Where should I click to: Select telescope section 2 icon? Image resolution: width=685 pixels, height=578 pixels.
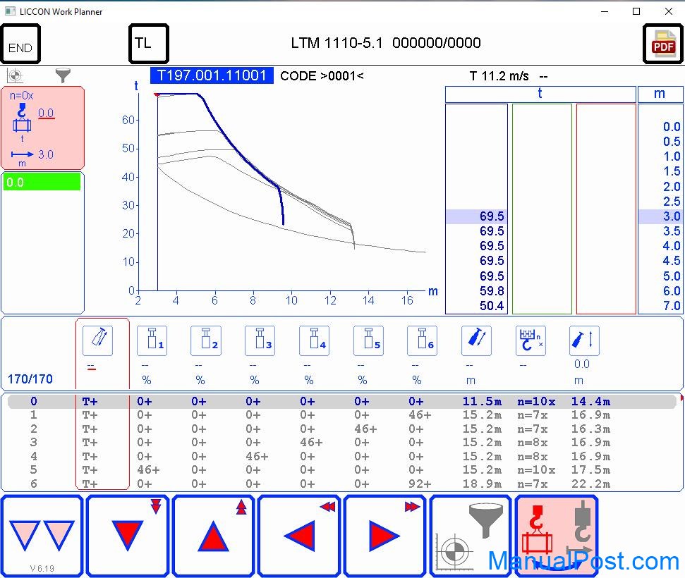206,340
